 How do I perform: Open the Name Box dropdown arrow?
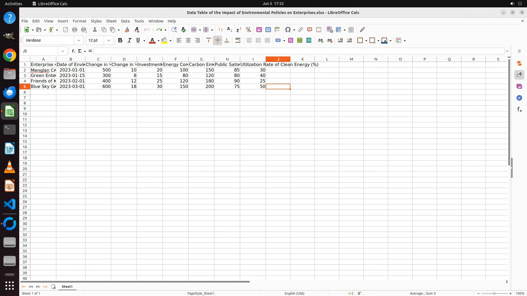63,51
